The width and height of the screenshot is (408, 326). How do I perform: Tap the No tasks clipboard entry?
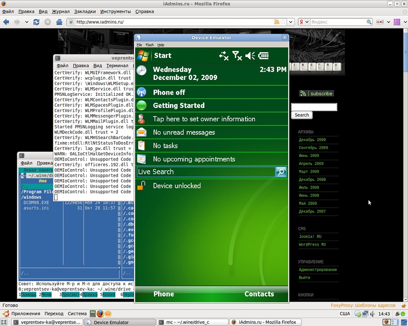(212, 146)
